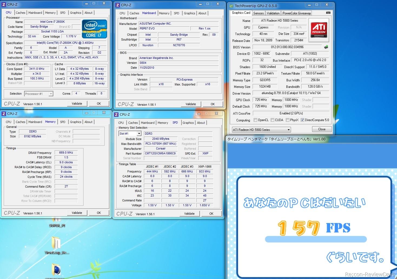Viewport: 397px width, 279px height.
Task: Click CPU-Z title icon of the processor info window
Action: [x=4, y=4]
